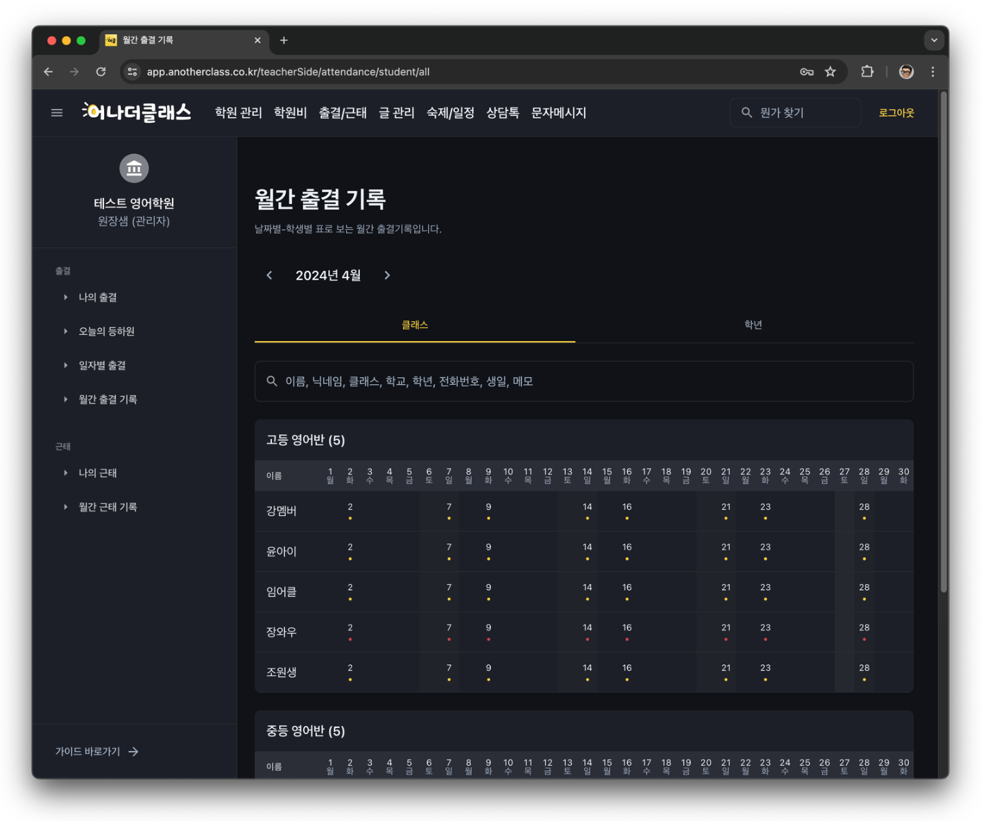Open 글 관리 menu
The height and width of the screenshot is (821, 981).
pos(396,112)
